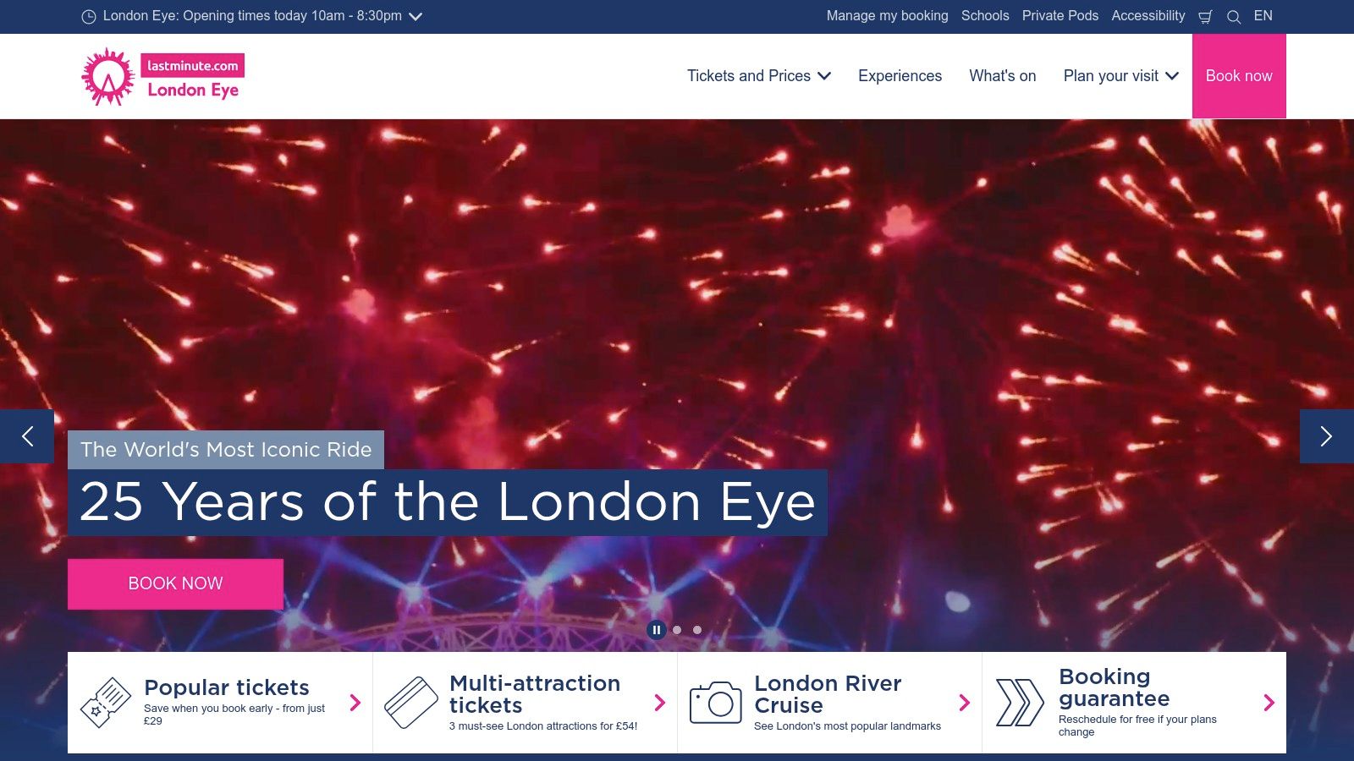Open the Accessibility link

[x=1148, y=16]
